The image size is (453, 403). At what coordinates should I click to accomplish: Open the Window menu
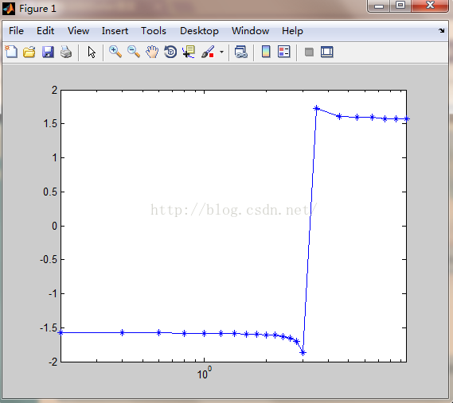click(250, 31)
